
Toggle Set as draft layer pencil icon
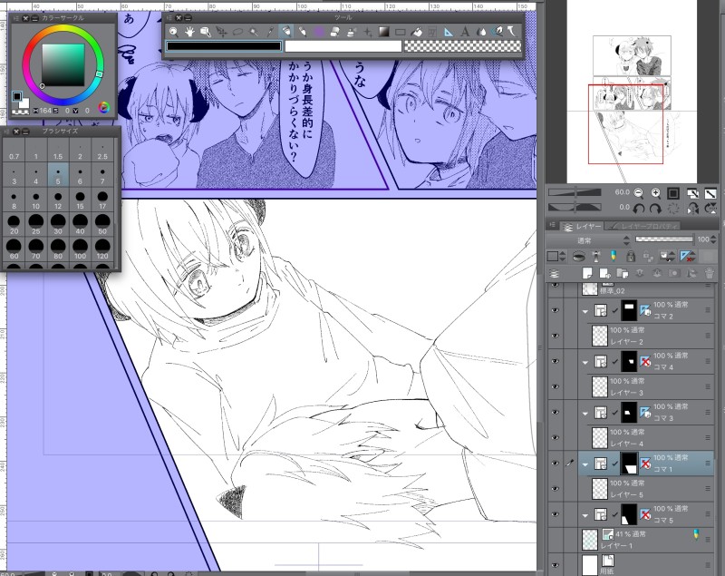tap(614, 256)
